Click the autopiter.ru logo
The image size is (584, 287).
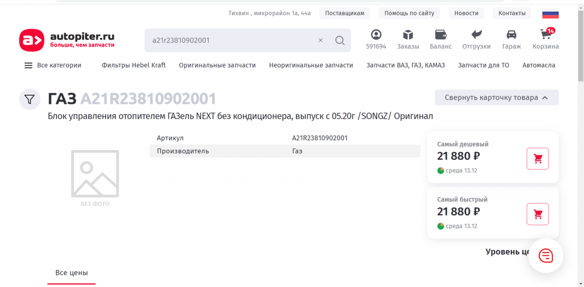(x=67, y=40)
